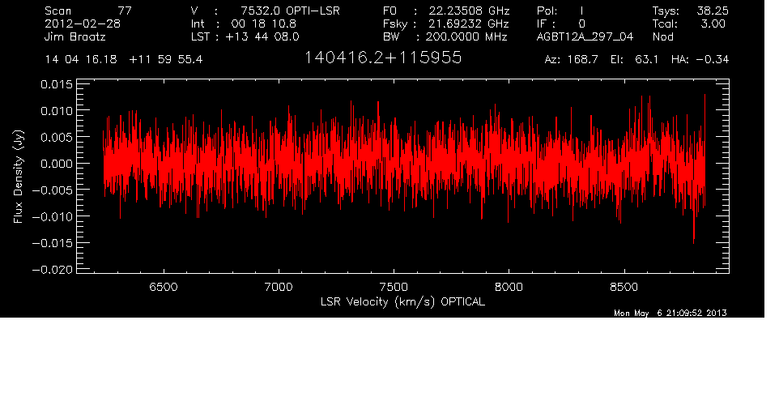
Task: Select the 0.015 y-axis label
Action: coord(56,84)
